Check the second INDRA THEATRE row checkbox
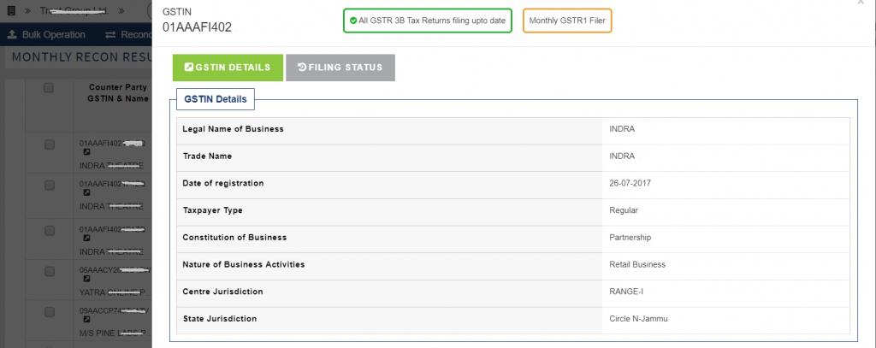Screen dimensions: 876x348 (50, 185)
